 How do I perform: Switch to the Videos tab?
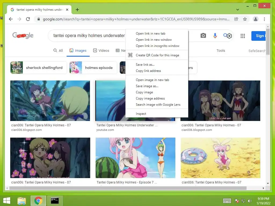(x=101, y=50)
